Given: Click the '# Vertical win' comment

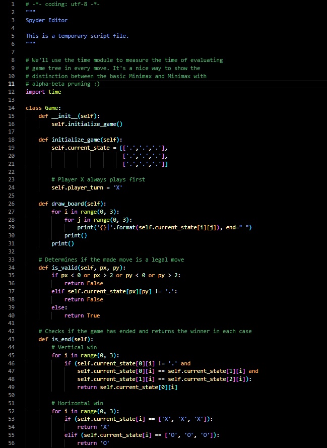Looking at the screenshot, I should click(74, 347).
